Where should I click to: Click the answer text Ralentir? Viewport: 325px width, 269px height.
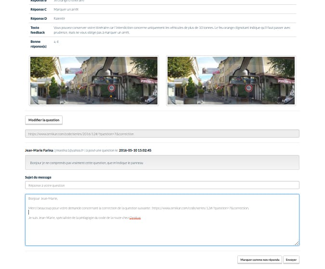59,18
